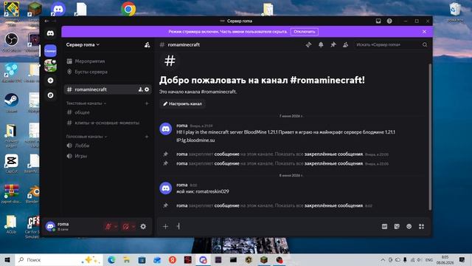The width and height of the screenshot is (472, 266).
Task: Click the мой ник: romatreskin029 message text
Action: (203, 191)
